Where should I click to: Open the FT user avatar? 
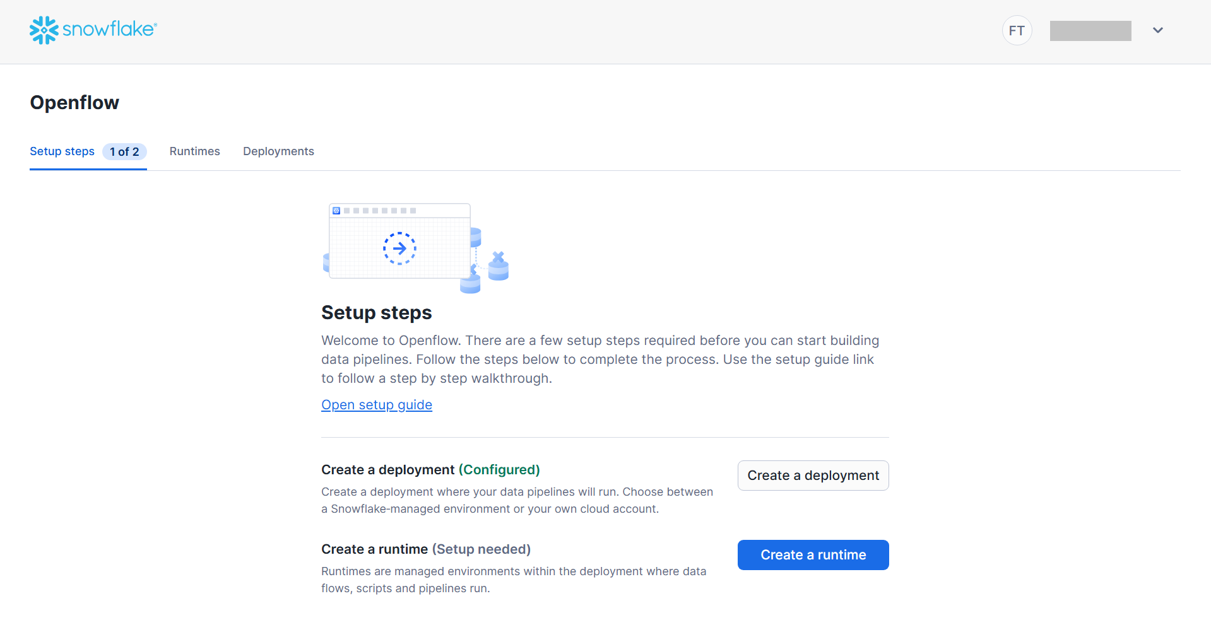(x=1017, y=30)
